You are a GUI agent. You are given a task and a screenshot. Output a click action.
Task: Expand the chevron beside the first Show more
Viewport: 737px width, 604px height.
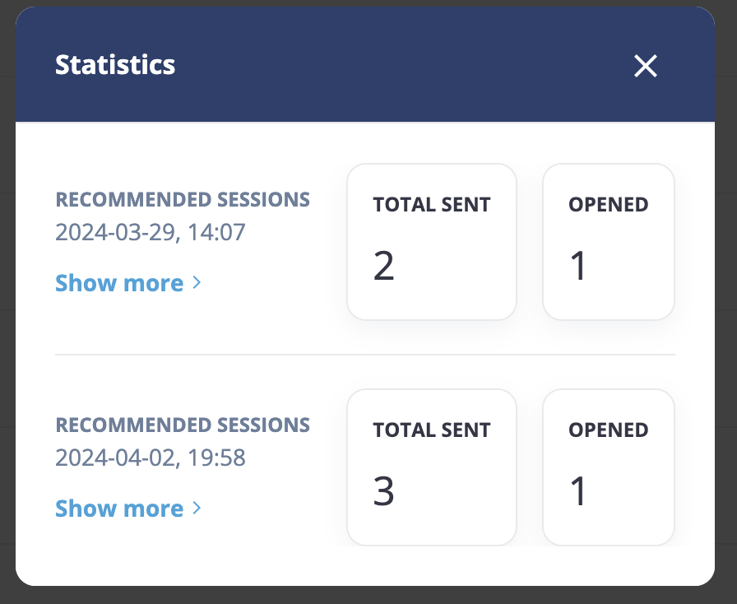pos(197,283)
